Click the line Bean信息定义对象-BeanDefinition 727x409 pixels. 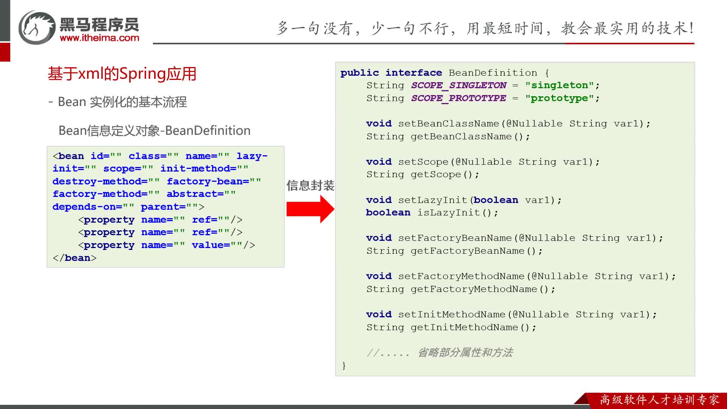point(154,131)
